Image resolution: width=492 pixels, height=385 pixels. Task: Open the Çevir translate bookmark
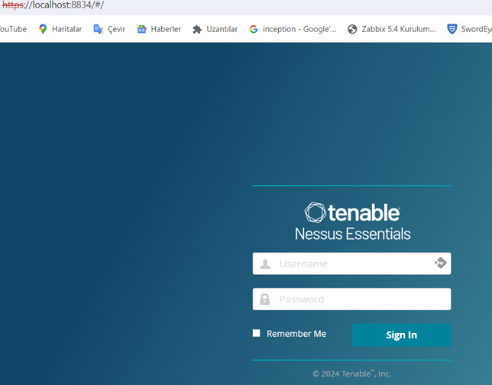pos(109,29)
